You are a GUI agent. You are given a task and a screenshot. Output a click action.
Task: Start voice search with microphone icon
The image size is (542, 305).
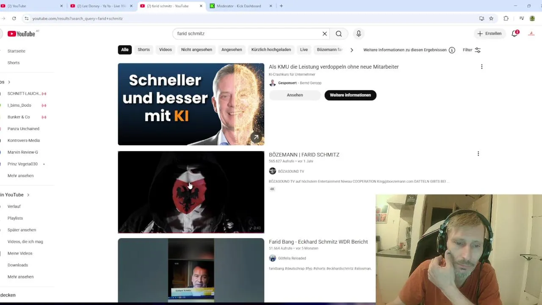tap(359, 34)
